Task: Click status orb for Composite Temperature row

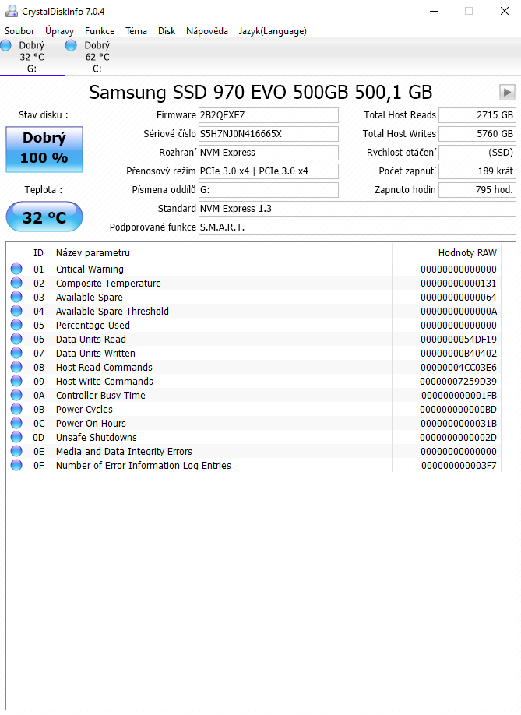Action: 16,283
